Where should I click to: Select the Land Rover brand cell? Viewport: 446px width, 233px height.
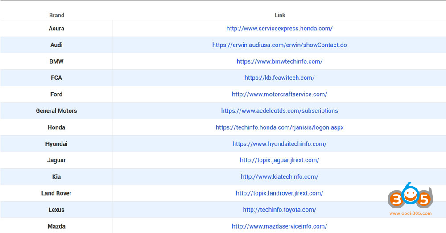(x=56, y=193)
